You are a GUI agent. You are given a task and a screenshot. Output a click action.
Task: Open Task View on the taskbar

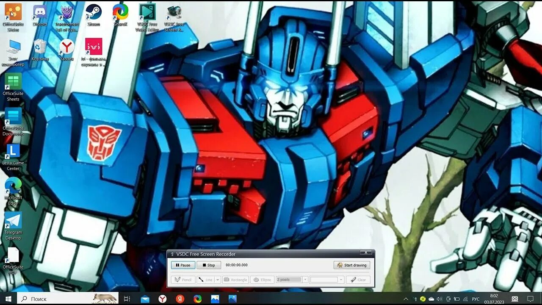(x=127, y=299)
